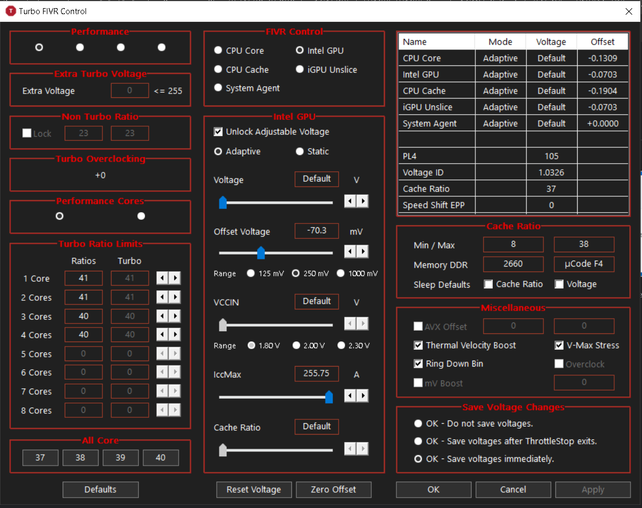Set All Core ratio to 39

120,458
